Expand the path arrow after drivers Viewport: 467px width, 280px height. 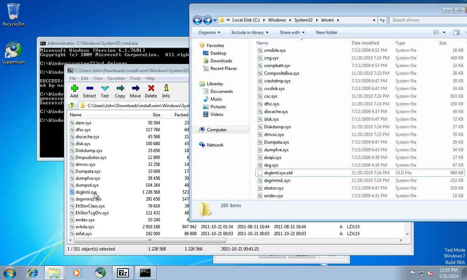338,20
